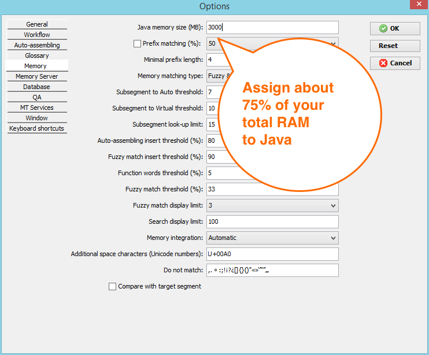Image resolution: width=429 pixels, height=355 pixels.
Task: Edit the Fuzzy match threshold field
Action: [x=272, y=189]
